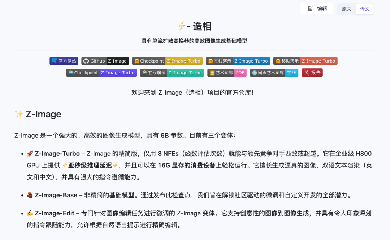This screenshot has width=390, height=240.
Task: Switch to the 原文 original text tab
Action: pos(346,9)
